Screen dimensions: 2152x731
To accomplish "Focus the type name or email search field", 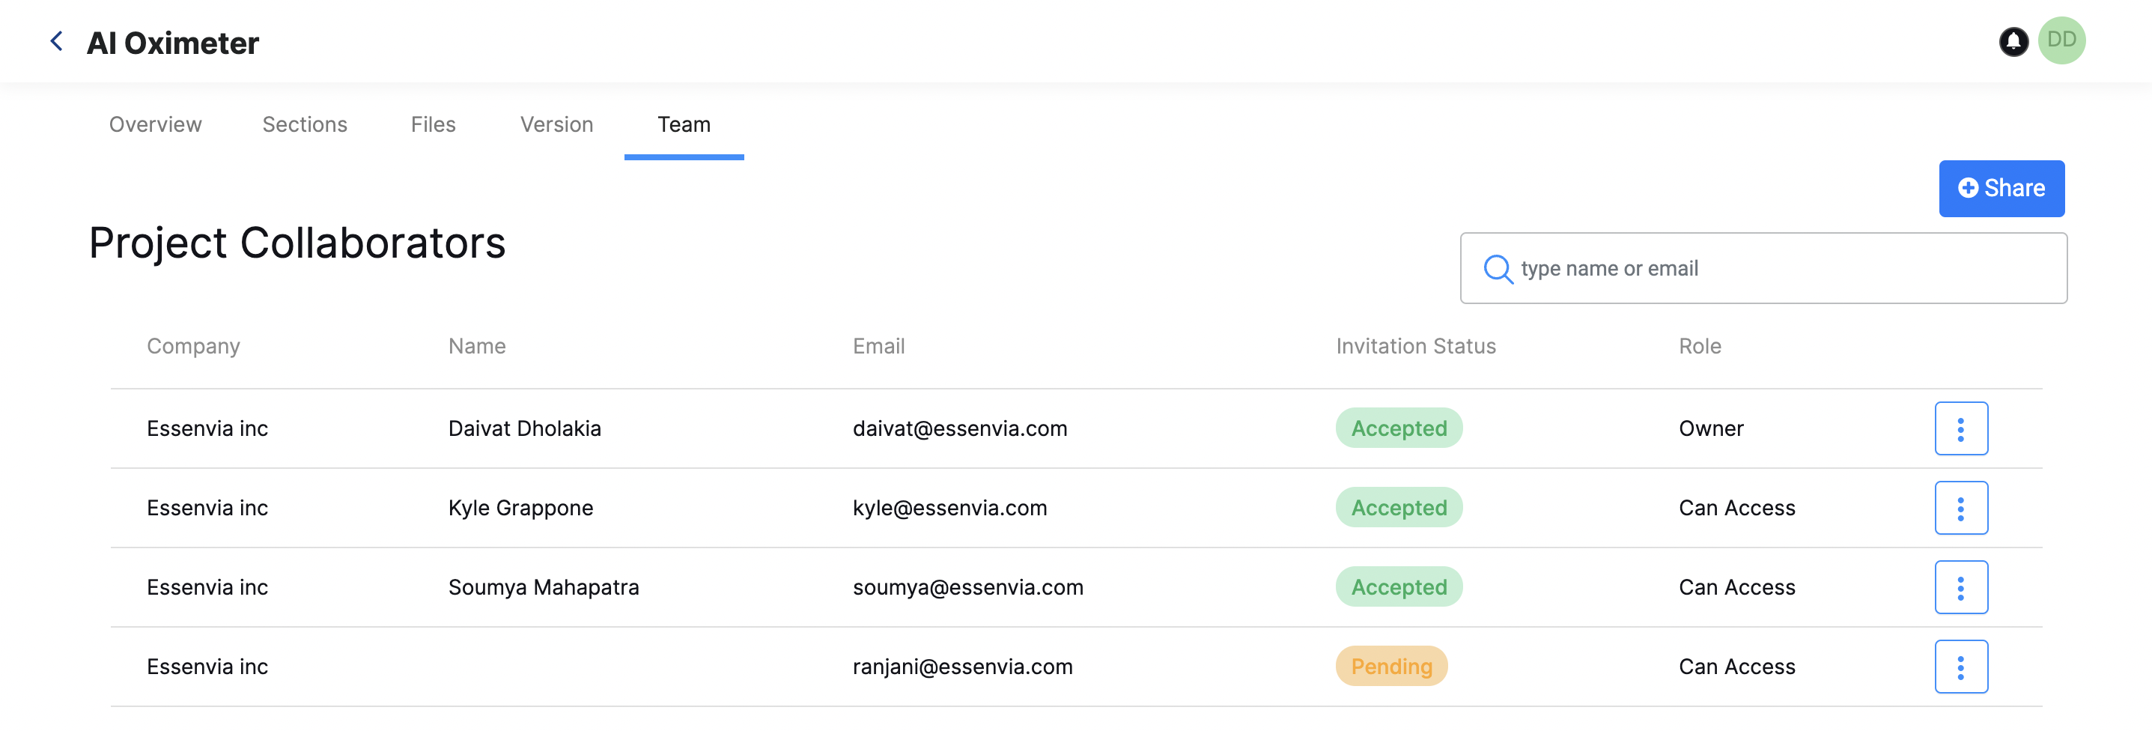I will pos(1763,268).
